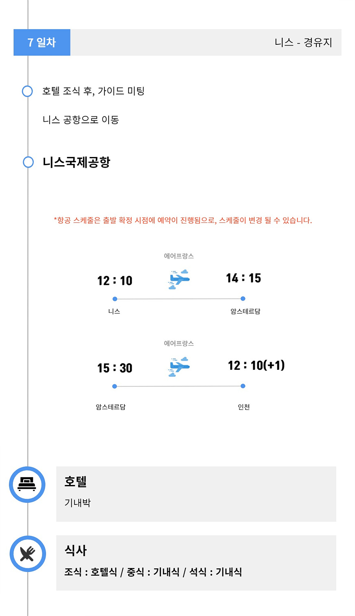Image resolution: width=355 pixels, height=616 pixels.
Task: Click the timeline circle beside 니스국제공항
Action: (x=28, y=162)
